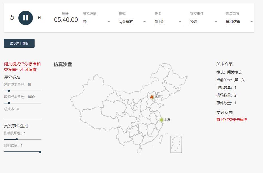Click the 延时成本系数 slider handle

pos(9,91)
